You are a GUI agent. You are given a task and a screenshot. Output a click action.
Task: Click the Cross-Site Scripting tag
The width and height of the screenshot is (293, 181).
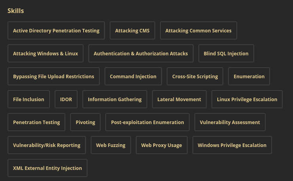[195, 76]
